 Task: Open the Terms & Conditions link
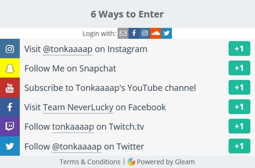[x=90, y=162]
